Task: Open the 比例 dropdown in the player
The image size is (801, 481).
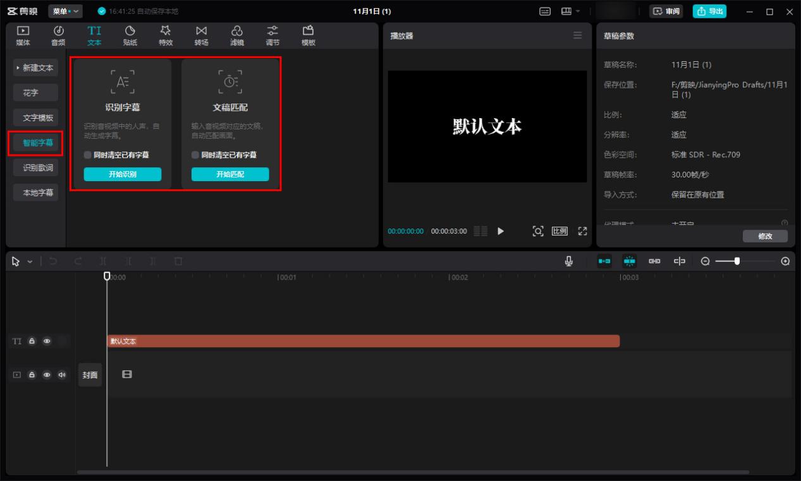Action: click(x=559, y=231)
